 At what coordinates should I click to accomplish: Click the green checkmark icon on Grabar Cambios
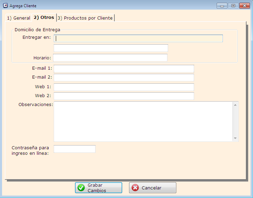point(81,188)
